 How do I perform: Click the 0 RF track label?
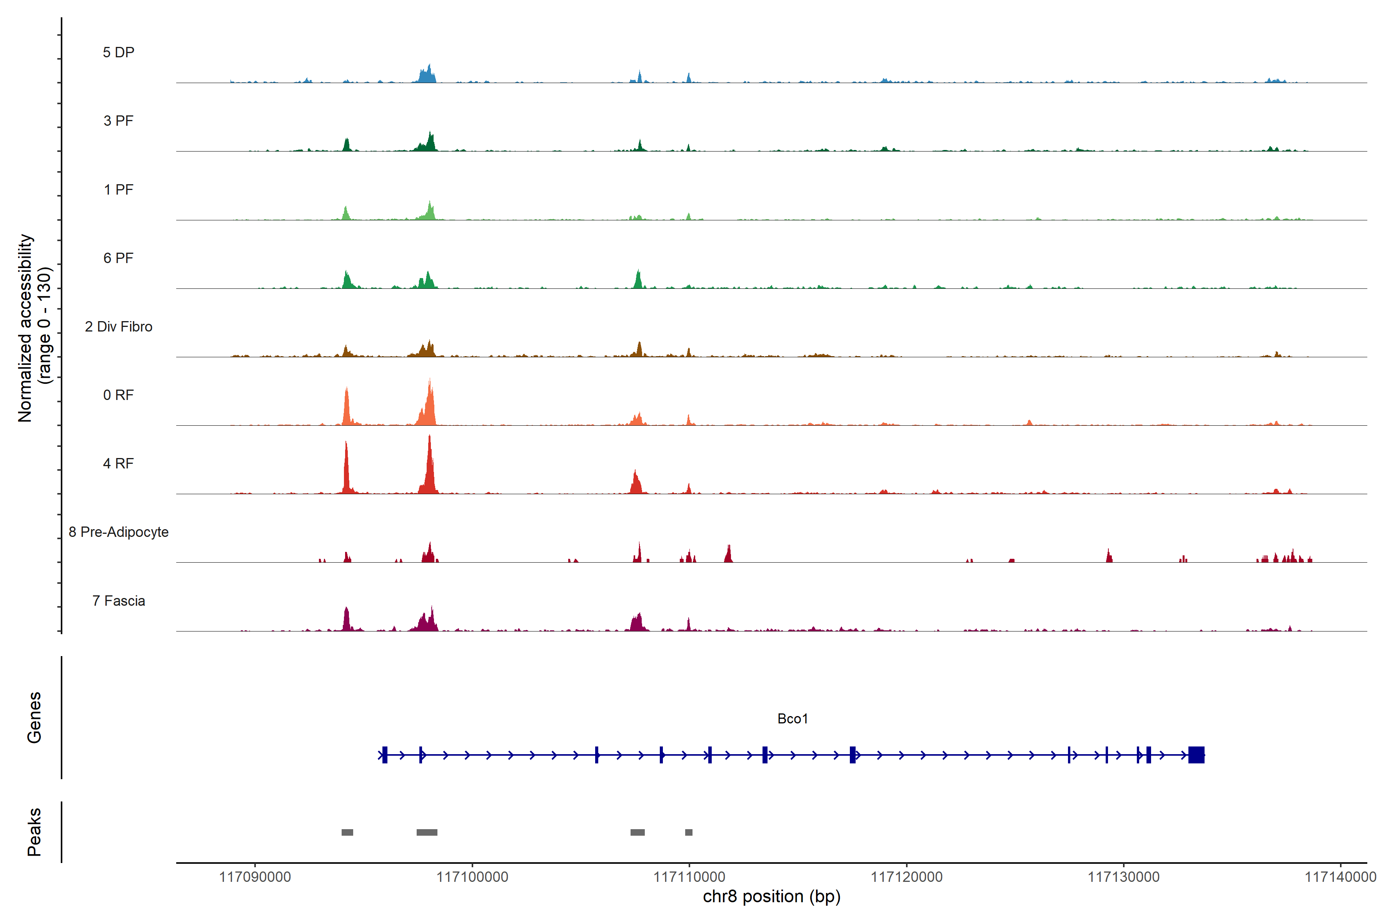pos(118,395)
